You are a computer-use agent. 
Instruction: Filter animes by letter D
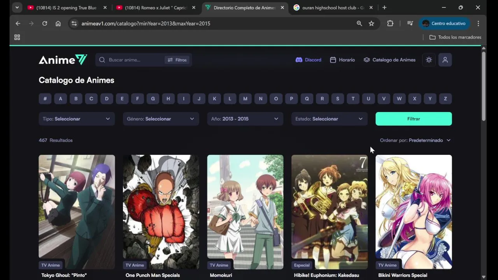tap(107, 99)
